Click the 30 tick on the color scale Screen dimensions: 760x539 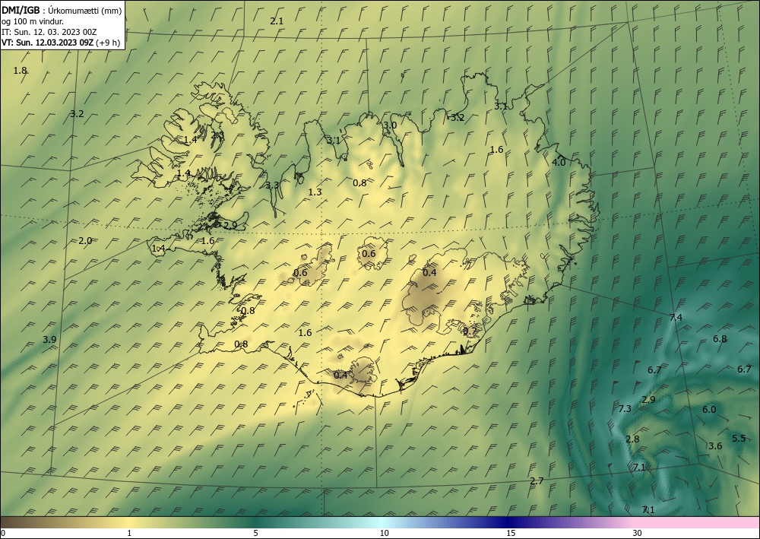(x=637, y=534)
